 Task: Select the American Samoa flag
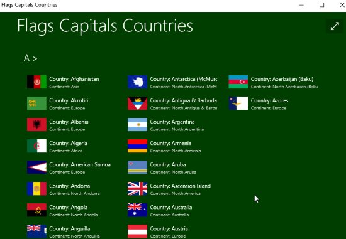coord(36,167)
